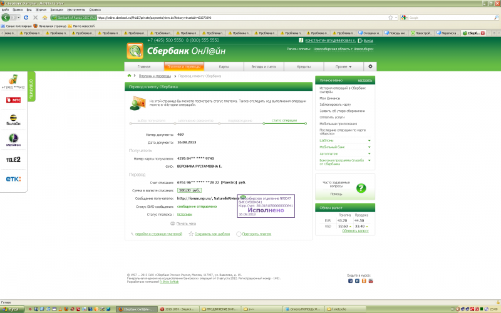The image size is (501, 313).
Task: Close the active Сбербанк browser tab
Action: pos(483,33)
